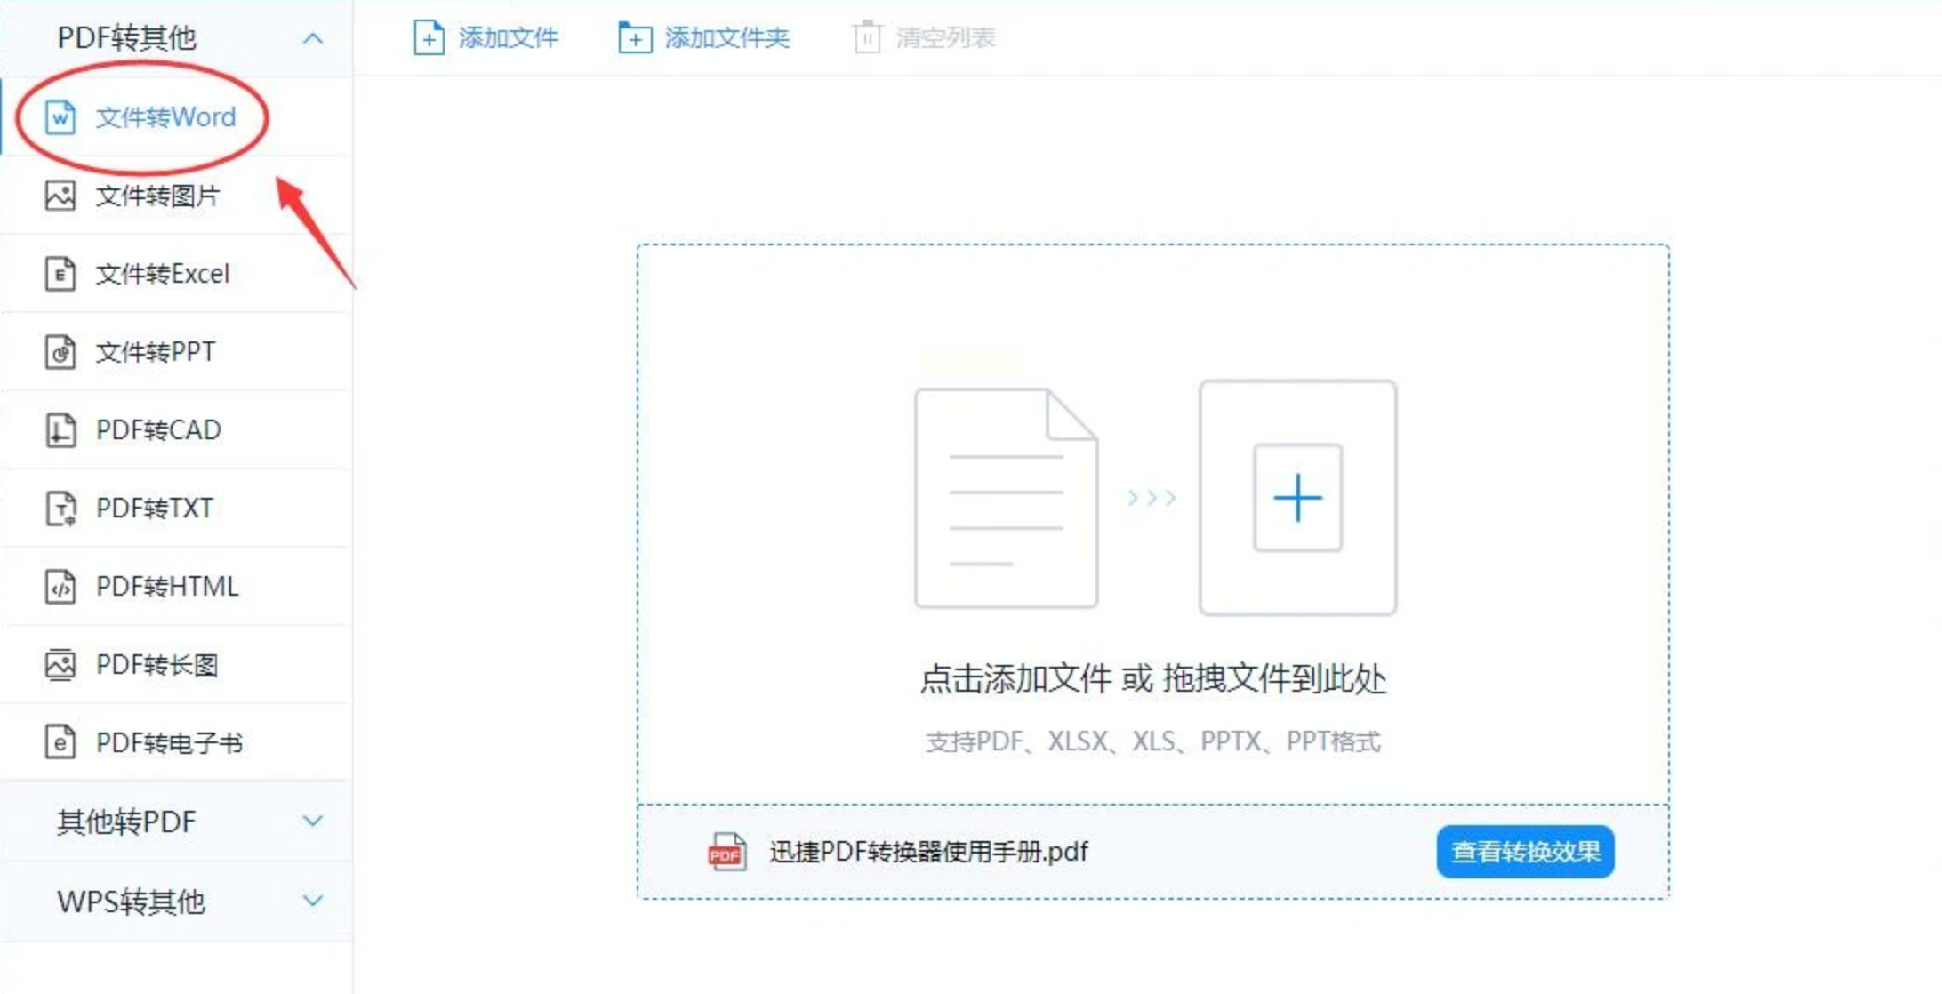
Task: Expand the 其他转PDF section
Action: [x=312, y=821]
